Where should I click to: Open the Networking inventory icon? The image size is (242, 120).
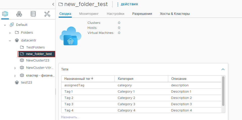(x=47, y=14)
